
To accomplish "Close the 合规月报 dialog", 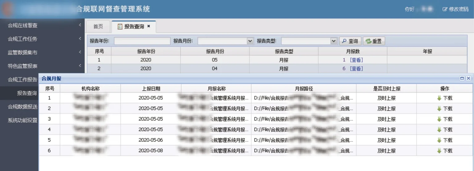I will tap(468, 78).
